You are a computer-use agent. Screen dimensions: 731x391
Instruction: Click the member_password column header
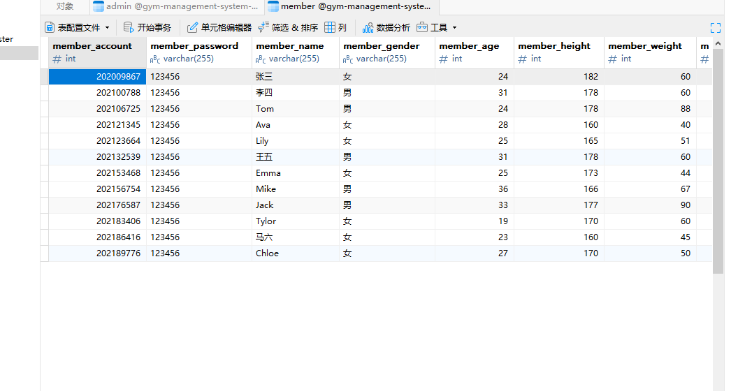click(x=199, y=52)
